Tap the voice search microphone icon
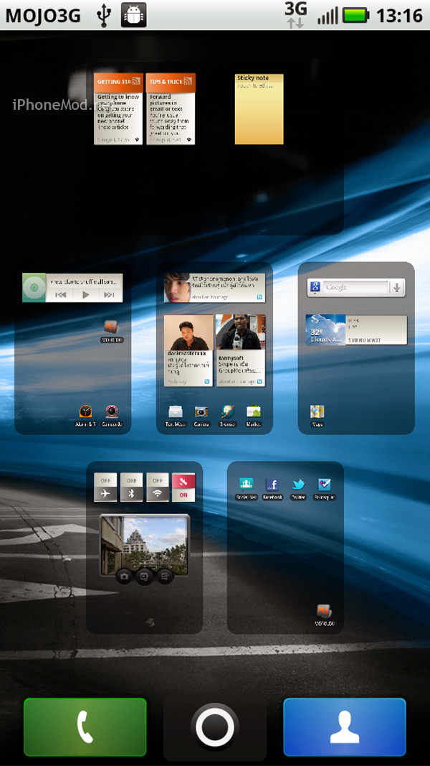Viewport: 430px width, 766px height. point(396,287)
